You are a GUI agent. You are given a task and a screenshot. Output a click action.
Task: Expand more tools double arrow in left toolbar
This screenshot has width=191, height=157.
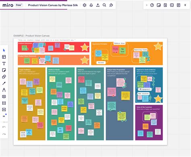click(4, 116)
